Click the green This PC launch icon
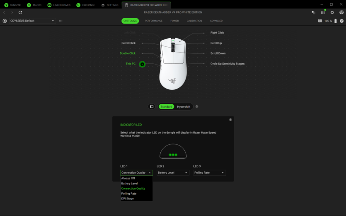The height and width of the screenshot is (216, 346). tap(142, 64)
